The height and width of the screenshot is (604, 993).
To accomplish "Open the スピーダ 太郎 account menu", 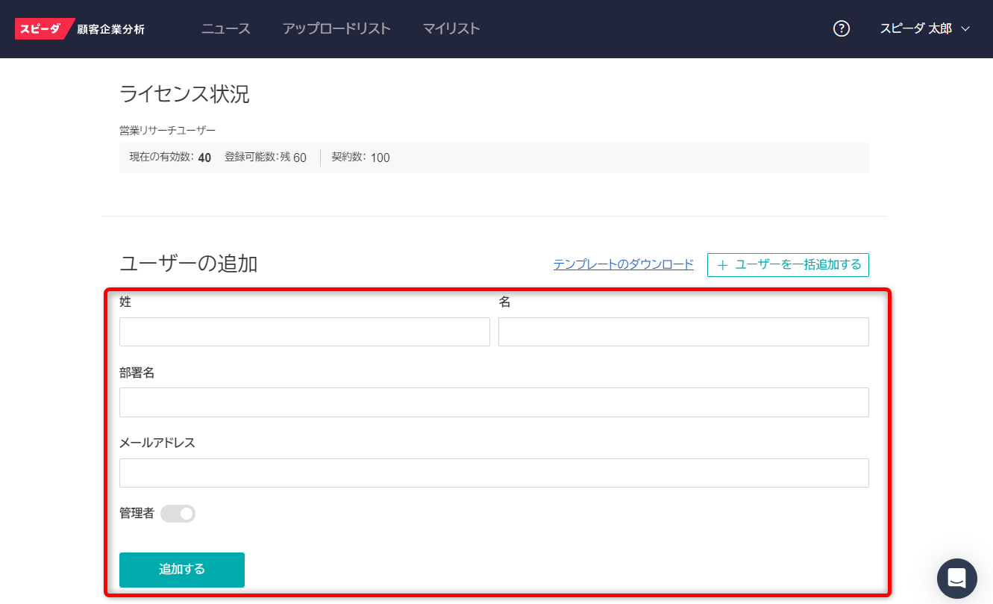I will pos(915,29).
